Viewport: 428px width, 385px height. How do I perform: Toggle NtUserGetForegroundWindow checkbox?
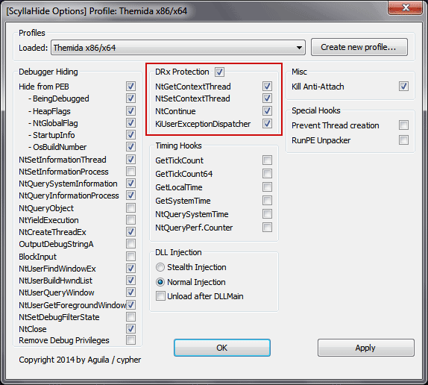130,305
